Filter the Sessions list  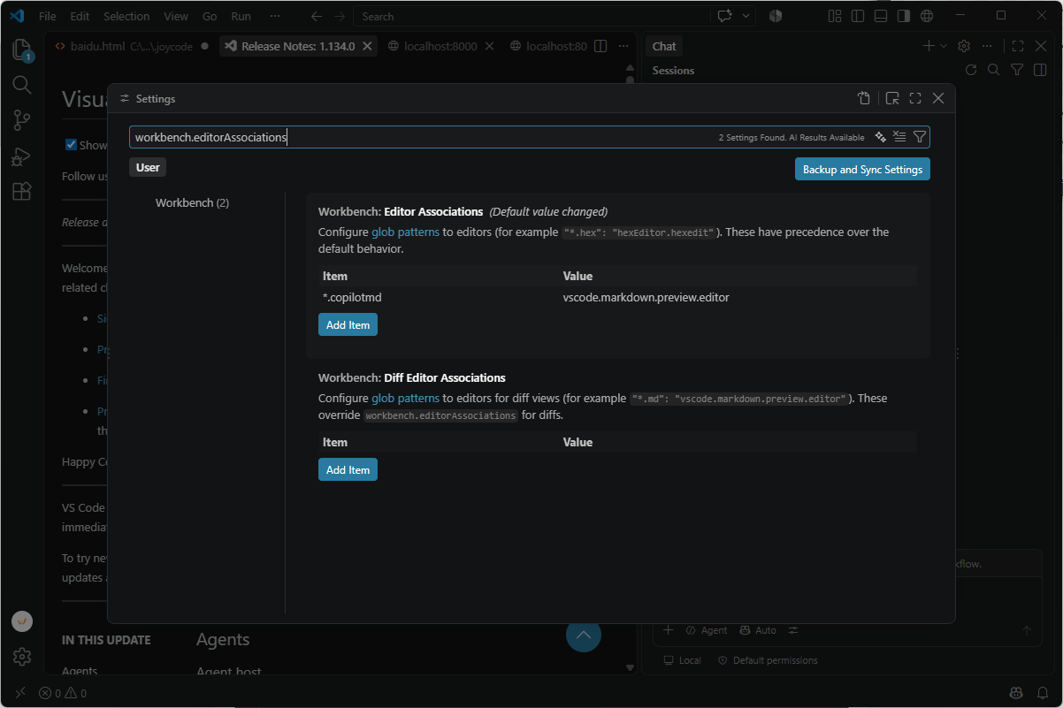(x=1017, y=70)
